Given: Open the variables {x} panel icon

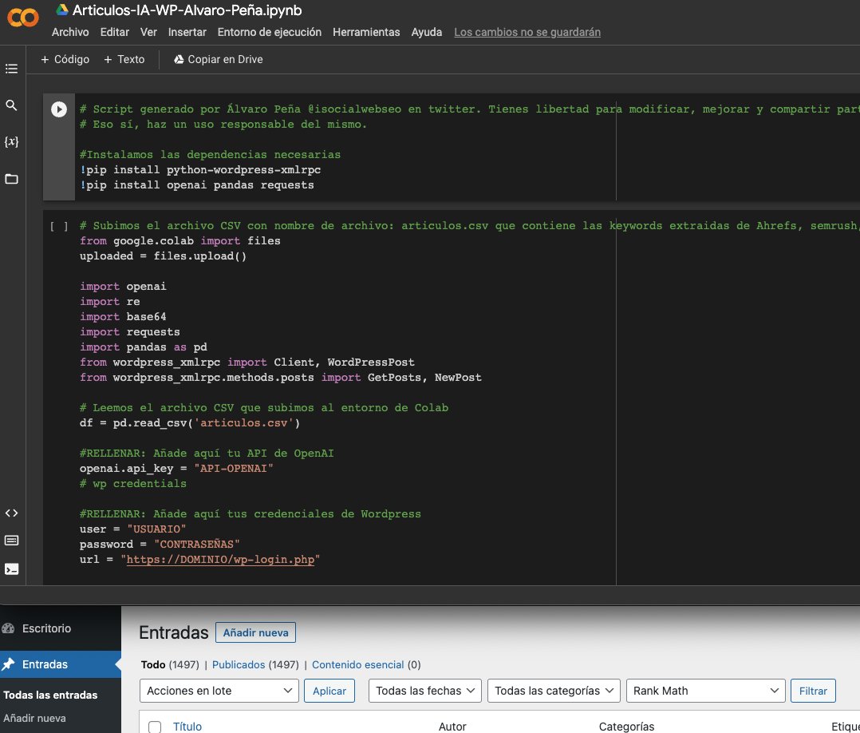Looking at the screenshot, I should point(11,141).
